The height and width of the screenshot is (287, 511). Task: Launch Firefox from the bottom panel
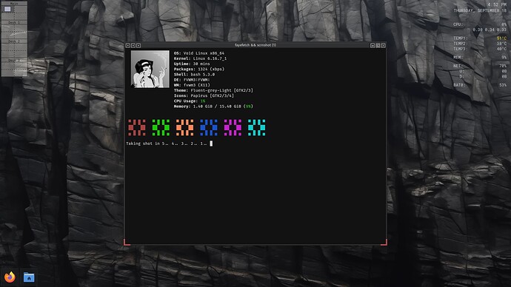(10, 277)
